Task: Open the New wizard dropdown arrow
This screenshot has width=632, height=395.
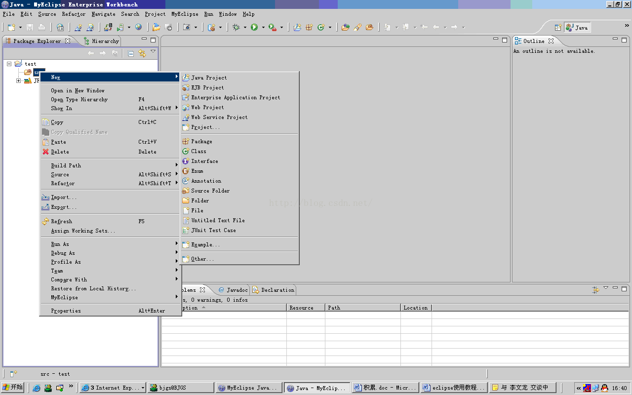Action: [x=20, y=27]
